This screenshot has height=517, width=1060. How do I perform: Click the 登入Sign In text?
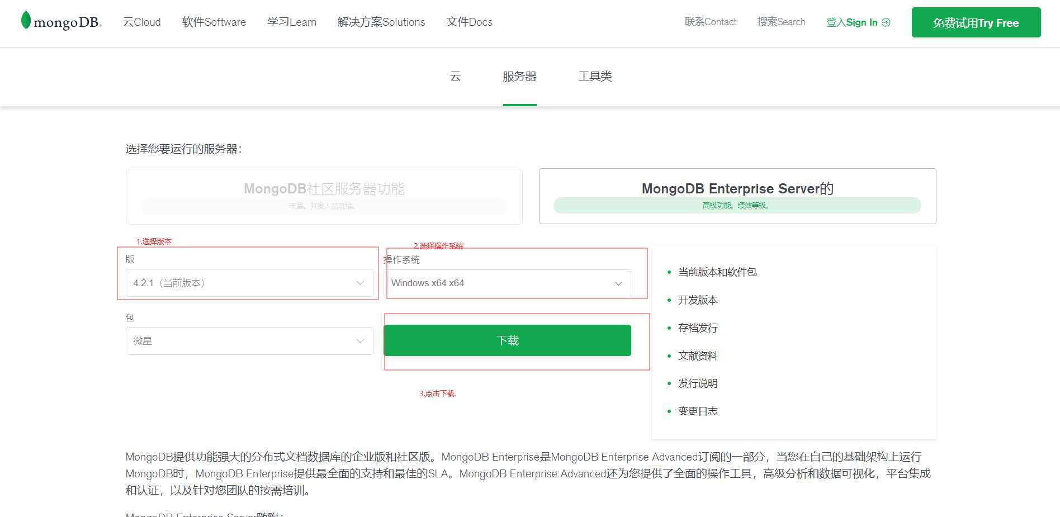[852, 22]
